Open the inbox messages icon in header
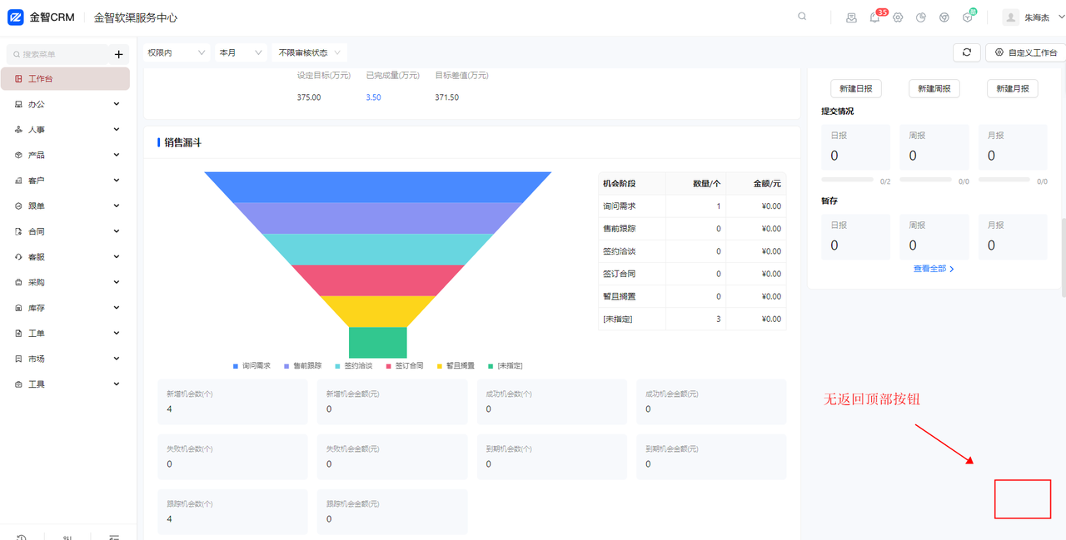Viewport: 1066px width, 540px height. [x=851, y=17]
